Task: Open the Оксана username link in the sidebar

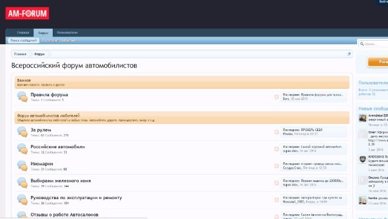Action: pos(373,178)
